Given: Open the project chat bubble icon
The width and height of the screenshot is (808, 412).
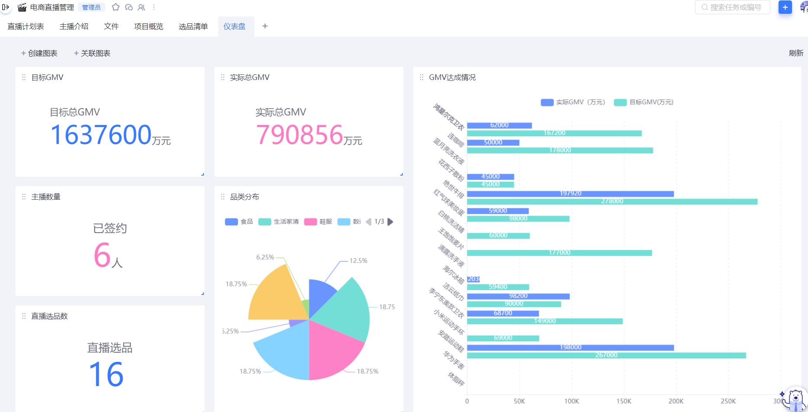Looking at the screenshot, I should click(x=129, y=7).
